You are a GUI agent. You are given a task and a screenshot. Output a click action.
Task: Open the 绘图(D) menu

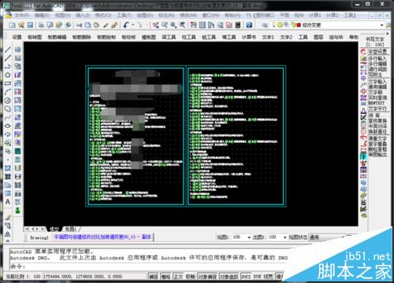click(x=144, y=15)
